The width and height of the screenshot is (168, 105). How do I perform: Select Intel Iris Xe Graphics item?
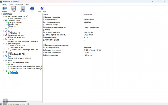point(17,37)
